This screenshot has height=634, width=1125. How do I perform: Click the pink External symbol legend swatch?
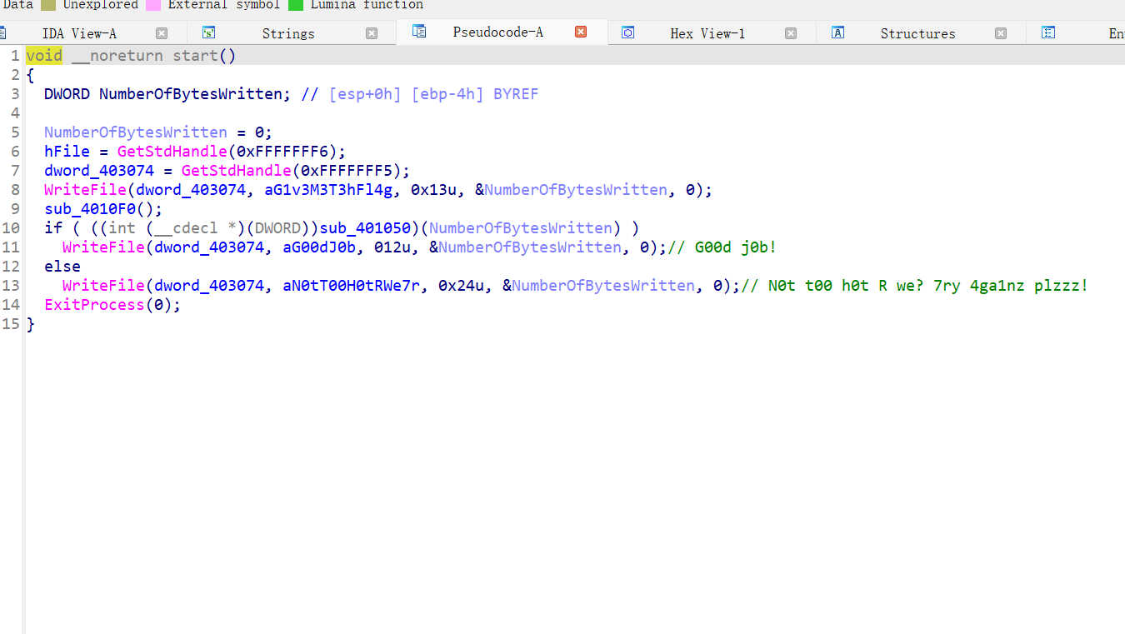coord(153,5)
